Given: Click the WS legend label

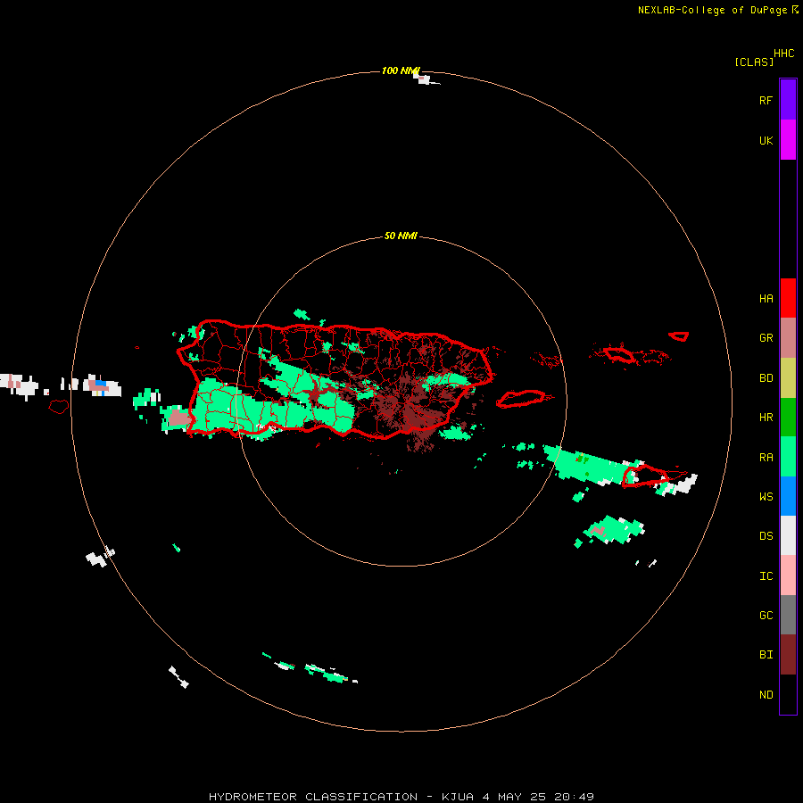Looking at the screenshot, I should 766,497.
